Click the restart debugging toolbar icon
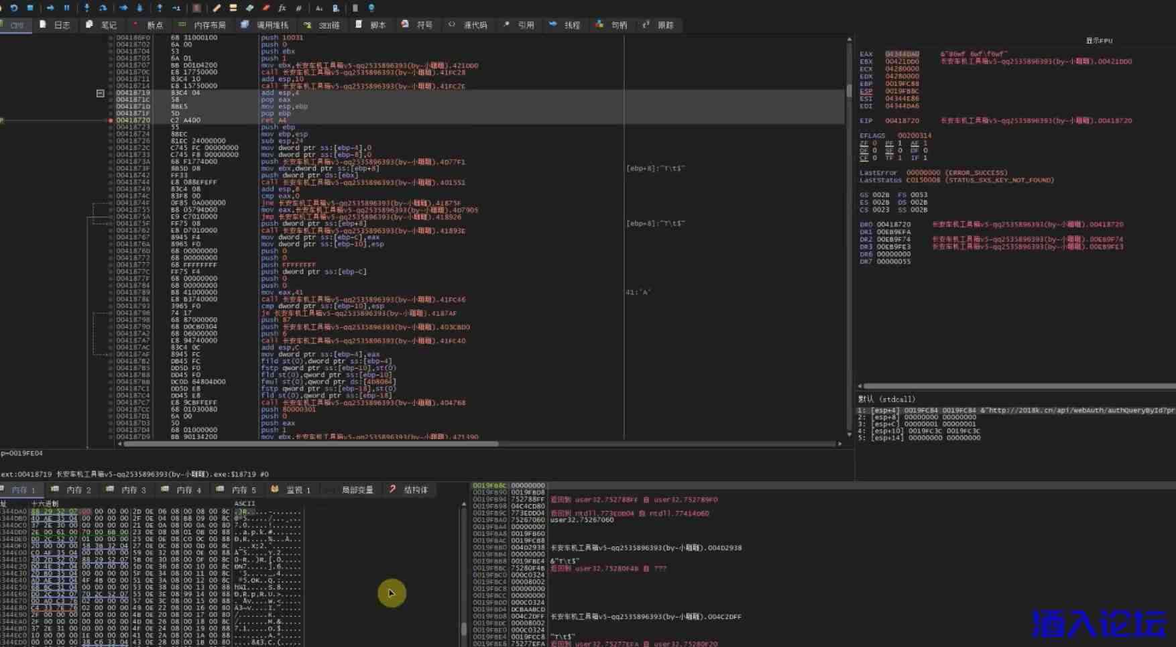Screen dimensions: 1176x647 pyautogui.click(x=13, y=8)
